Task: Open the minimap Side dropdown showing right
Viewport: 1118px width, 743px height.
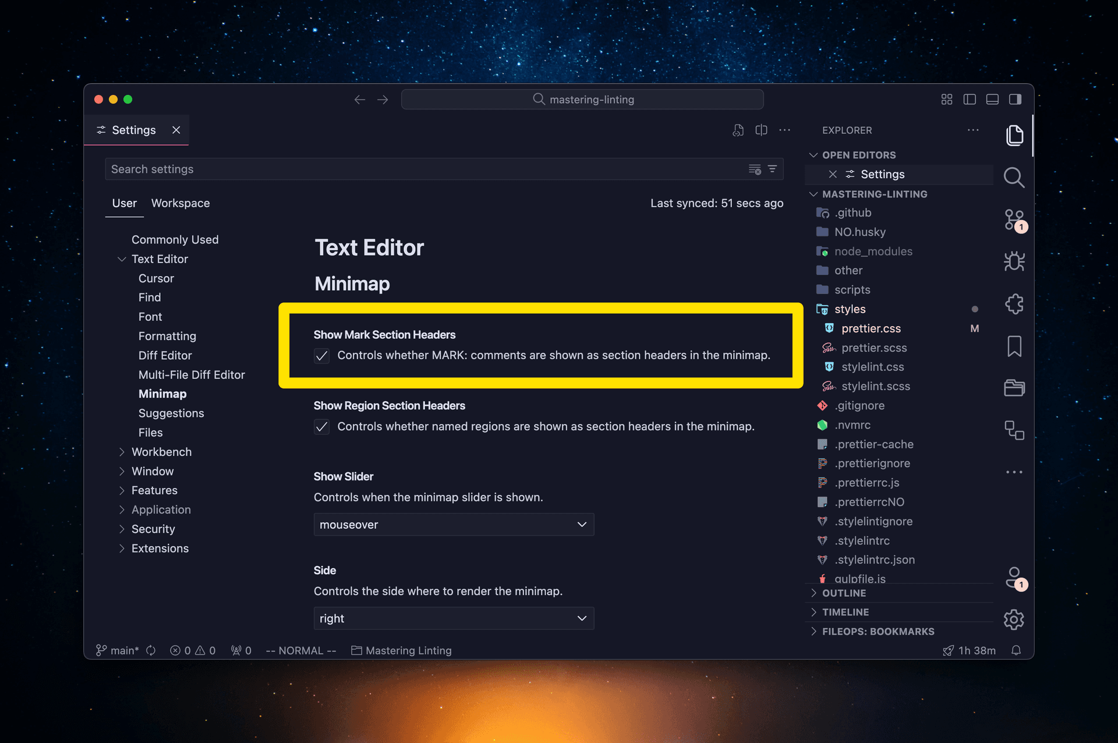Action: (454, 618)
